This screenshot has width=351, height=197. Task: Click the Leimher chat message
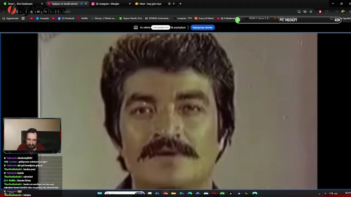tap(26, 162)
